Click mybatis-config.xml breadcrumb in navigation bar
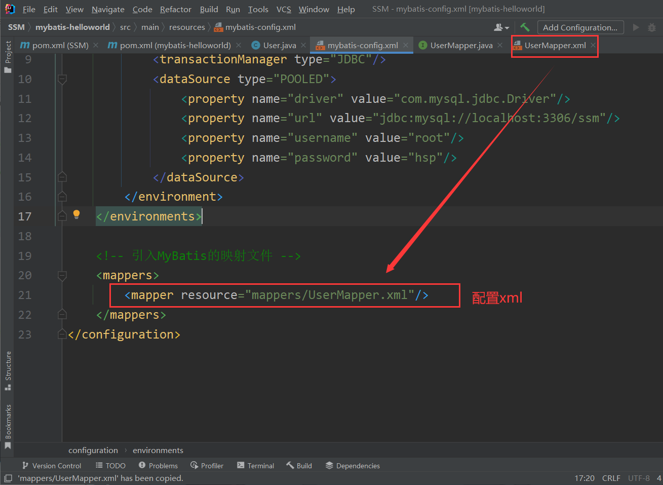This screenshot has height=485, width=663. click(255, 27)
